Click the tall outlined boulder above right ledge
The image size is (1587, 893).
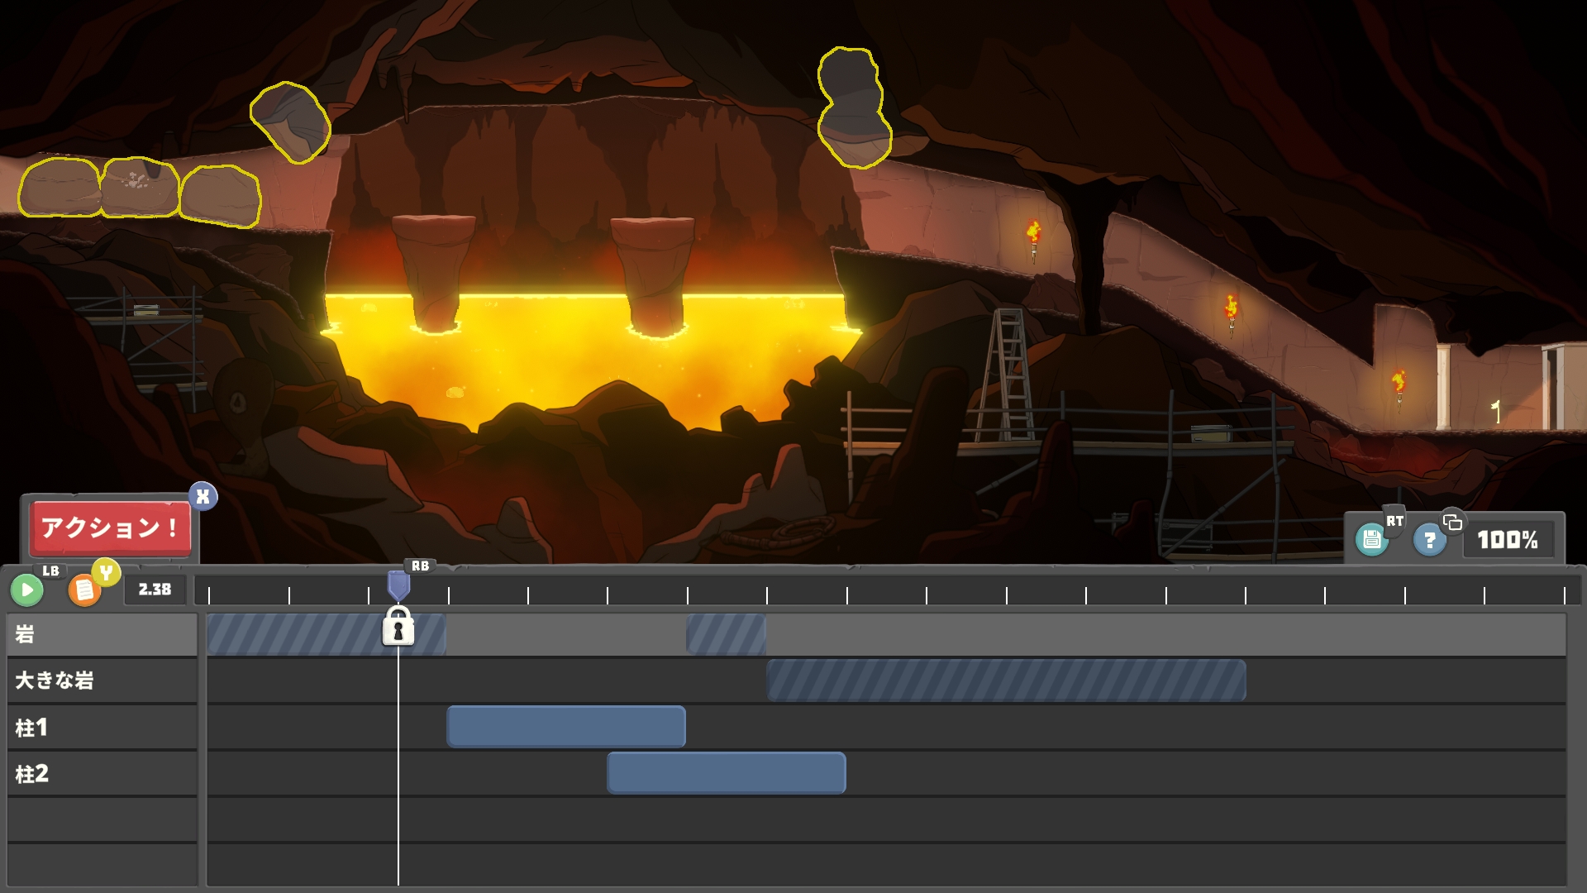(x=854, y=107)
